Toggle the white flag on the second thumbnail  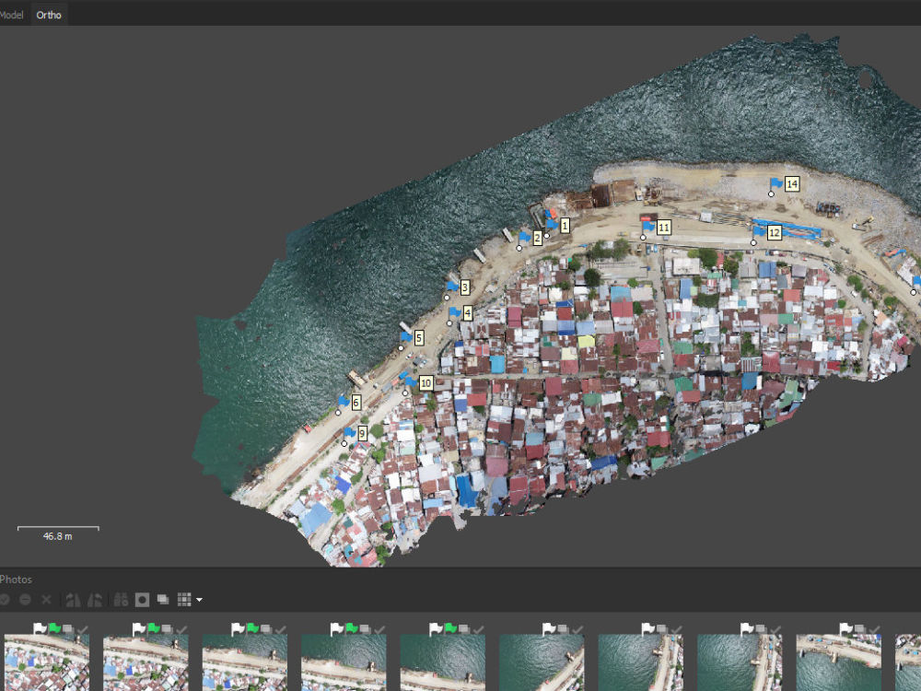139,630
